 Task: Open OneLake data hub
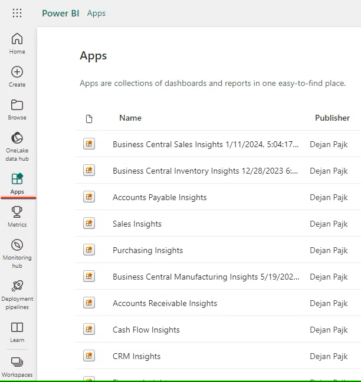click(x=17, y=147)
